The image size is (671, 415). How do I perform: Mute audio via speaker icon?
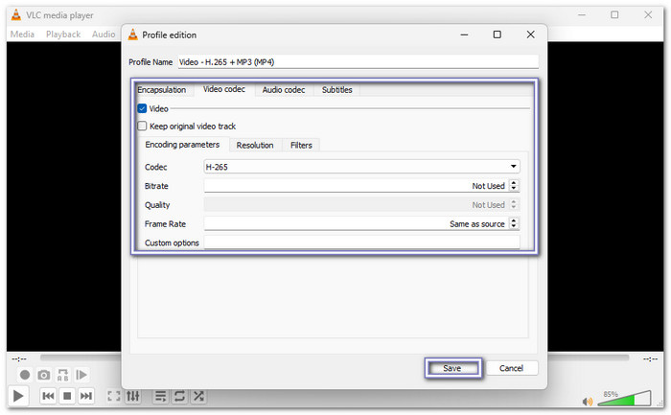coord(588,402)
